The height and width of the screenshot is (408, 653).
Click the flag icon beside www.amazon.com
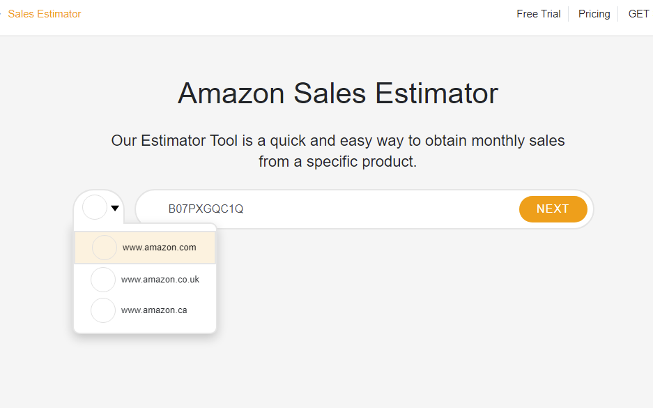(105, 248)
